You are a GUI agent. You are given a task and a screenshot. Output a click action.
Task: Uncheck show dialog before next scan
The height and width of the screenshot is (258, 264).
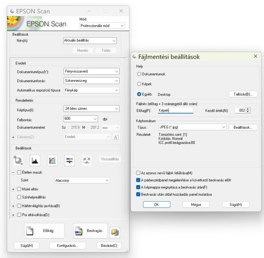click(138, 180)
